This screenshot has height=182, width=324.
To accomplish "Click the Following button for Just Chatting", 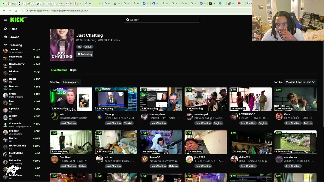I will point(85,54).
